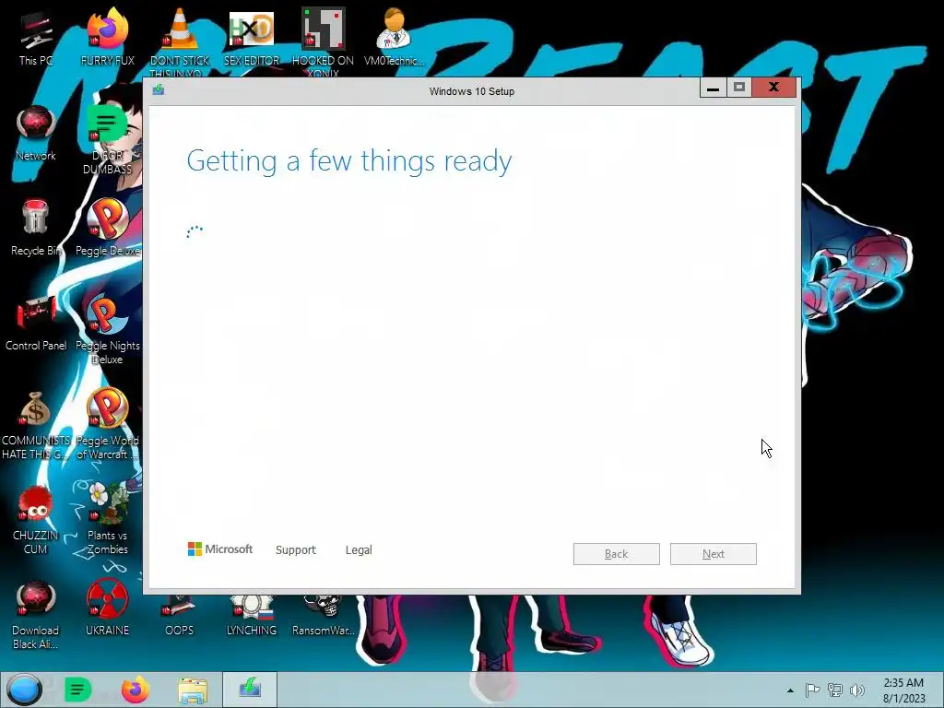
Task: Launch Plants vs Zombies shortcut
Action: (107, 520)
